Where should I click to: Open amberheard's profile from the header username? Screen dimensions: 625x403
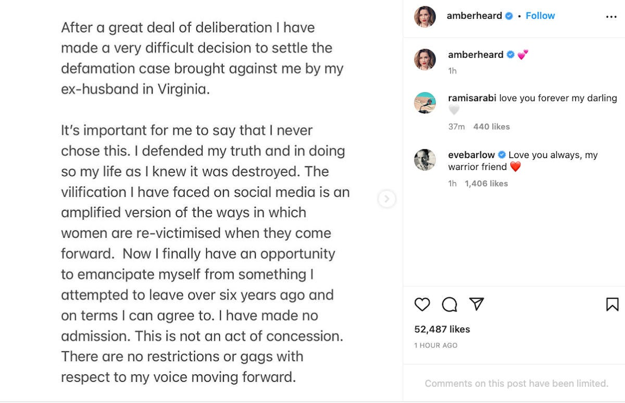(x=474, y=16)
